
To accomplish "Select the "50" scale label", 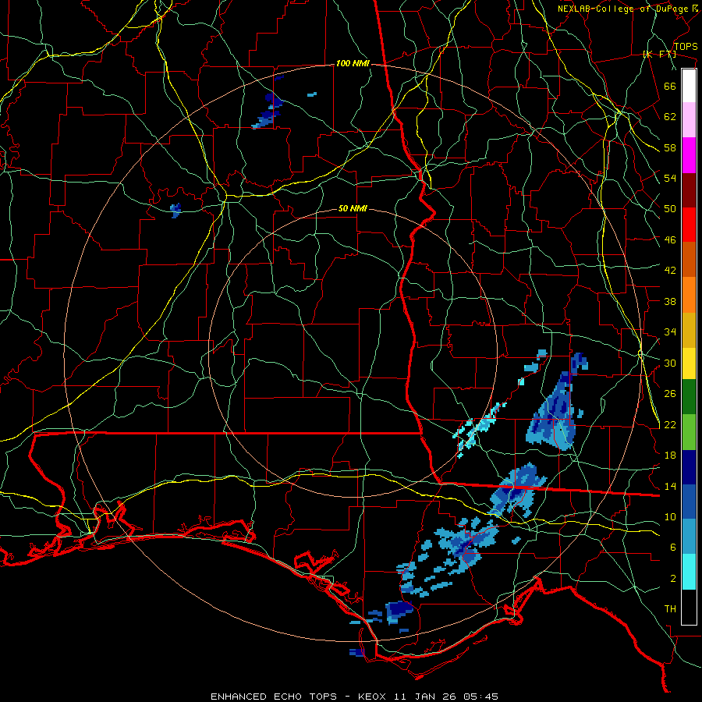I will point(670,209).
